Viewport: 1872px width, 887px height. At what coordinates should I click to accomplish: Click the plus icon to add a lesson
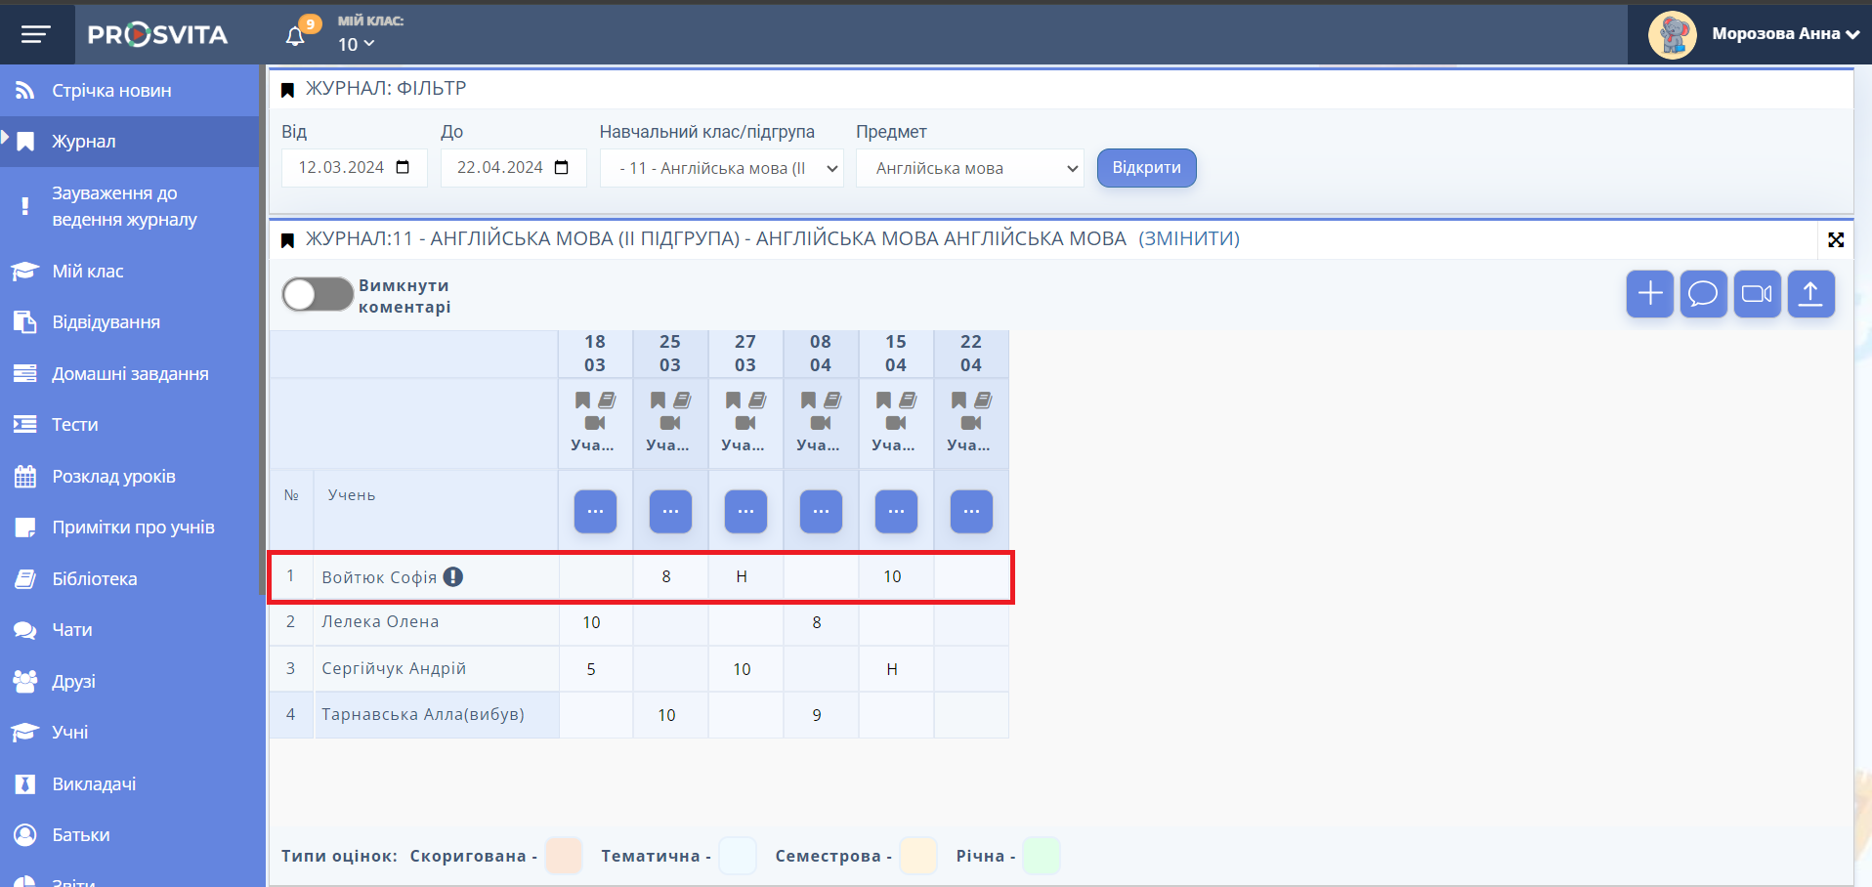(1649, 294)
